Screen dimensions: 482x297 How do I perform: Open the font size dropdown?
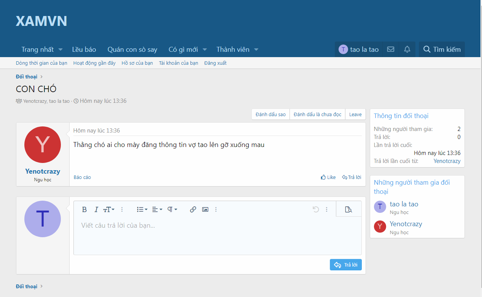coord(109,209)
